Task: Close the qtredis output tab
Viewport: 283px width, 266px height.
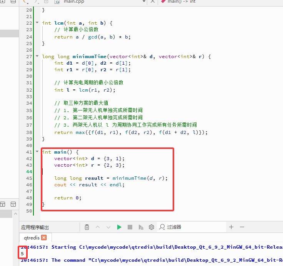Action: 44,238
